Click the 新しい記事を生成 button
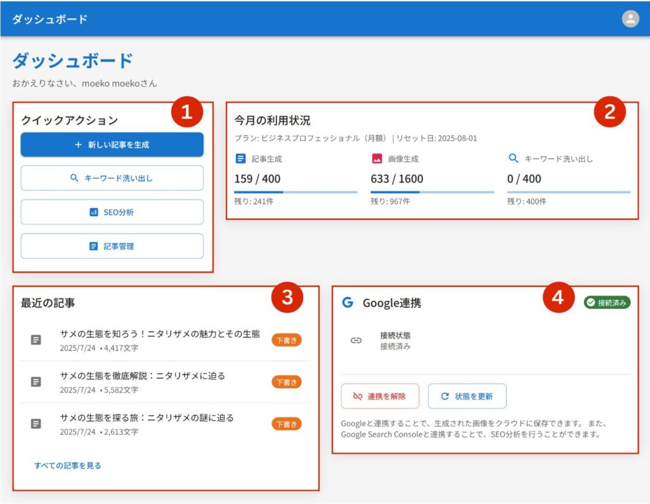Viewport: 650px width, 504px height. 112,145
